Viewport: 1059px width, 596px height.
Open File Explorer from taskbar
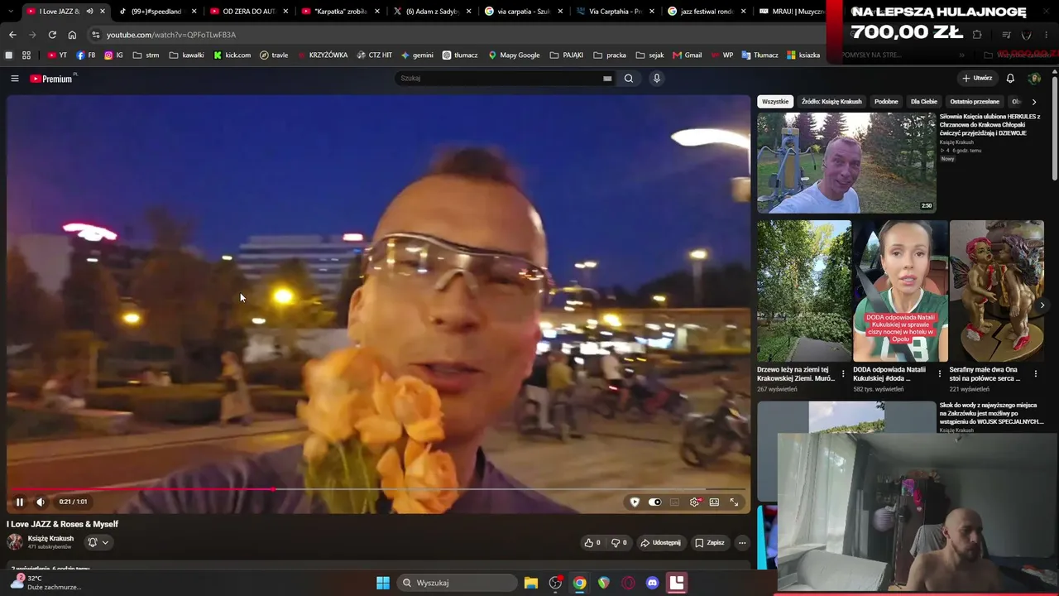pos(531,583)
